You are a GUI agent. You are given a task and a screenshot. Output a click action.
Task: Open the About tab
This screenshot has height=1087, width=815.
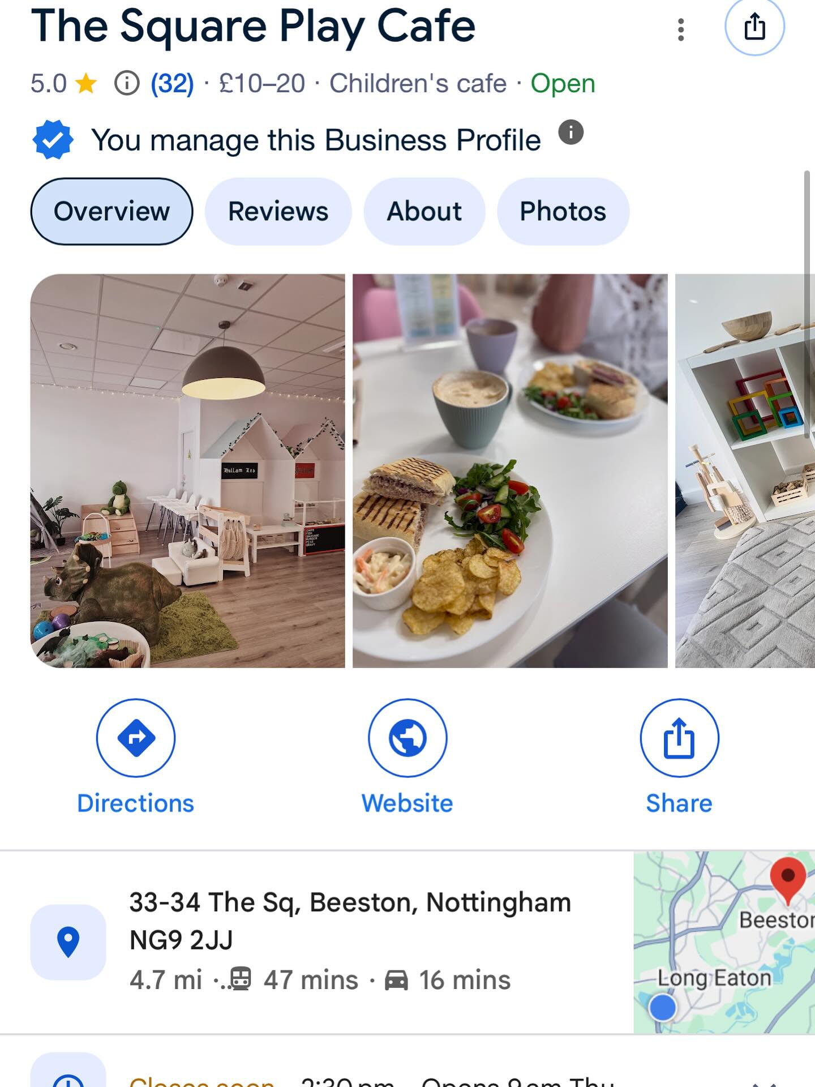(x=424, y=211)
